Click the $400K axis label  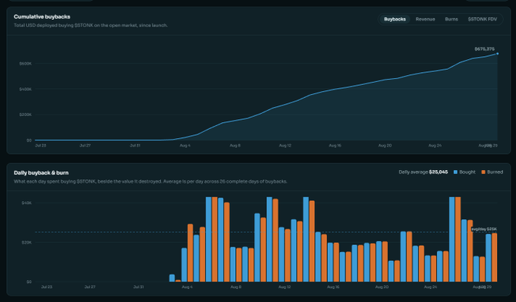coord(26,89)
